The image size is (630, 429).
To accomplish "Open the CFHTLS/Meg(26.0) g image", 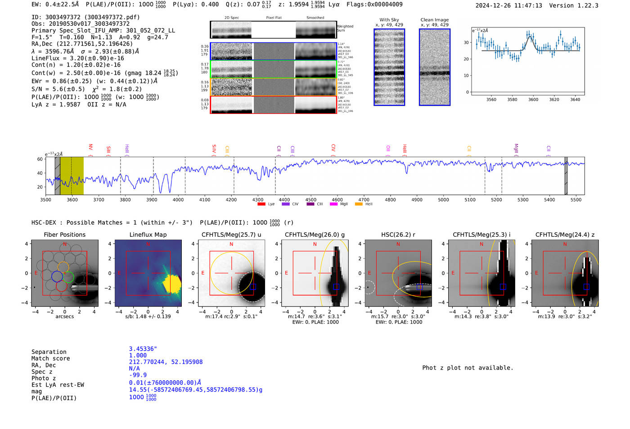I will tap(315, 273).
